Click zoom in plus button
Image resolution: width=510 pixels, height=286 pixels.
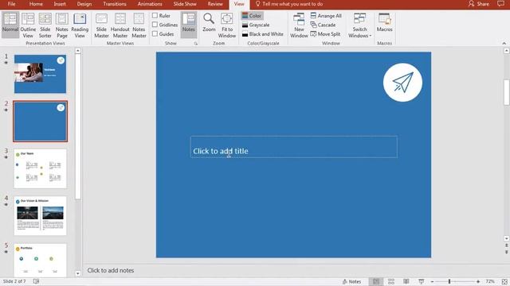pos(478,281)
